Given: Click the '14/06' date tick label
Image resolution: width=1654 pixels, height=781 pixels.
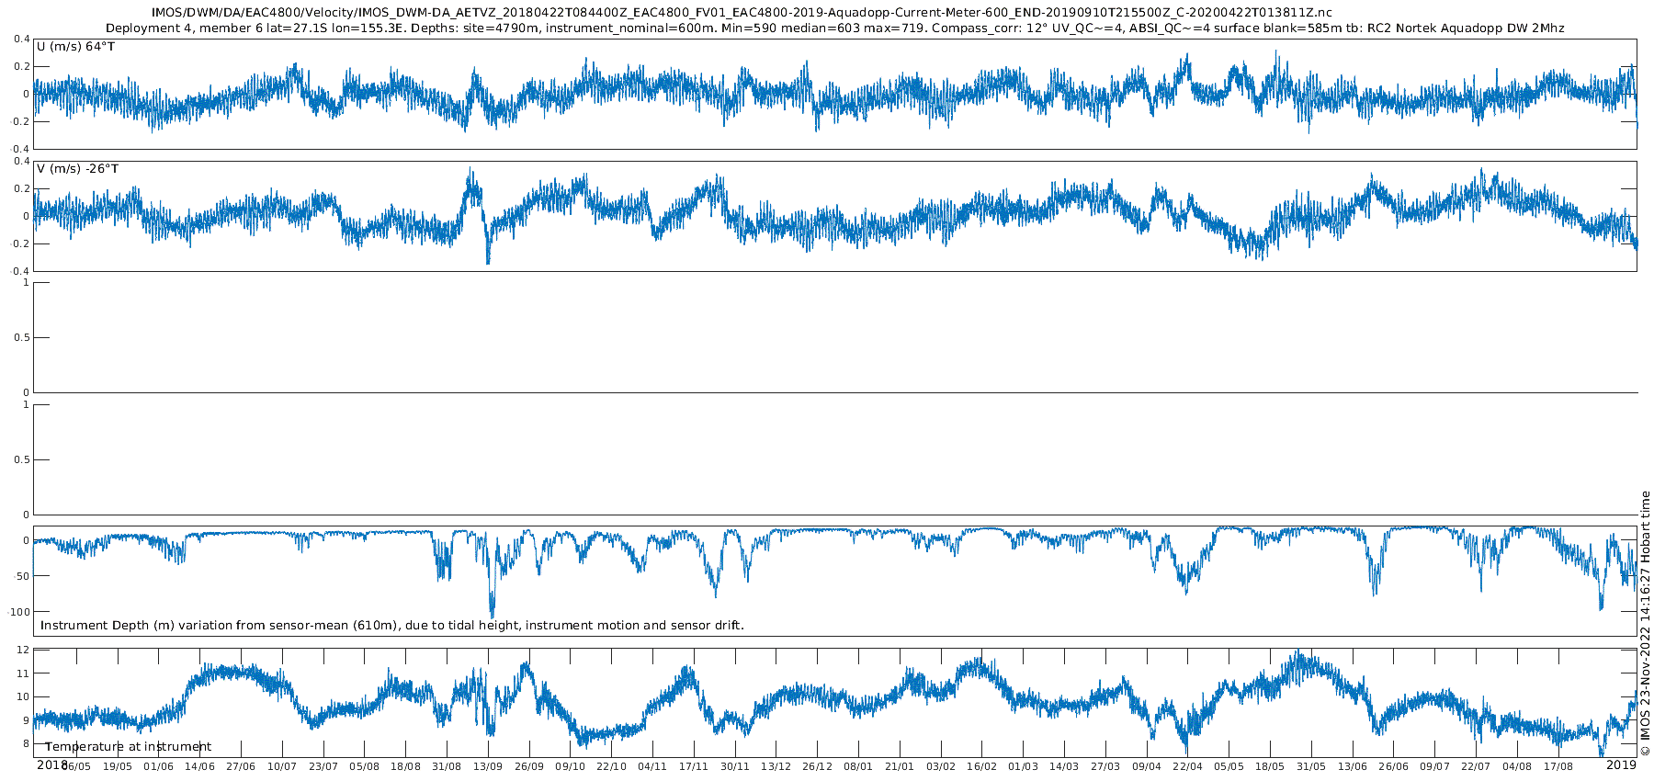Looking at the screenshot, I should 200,766.
